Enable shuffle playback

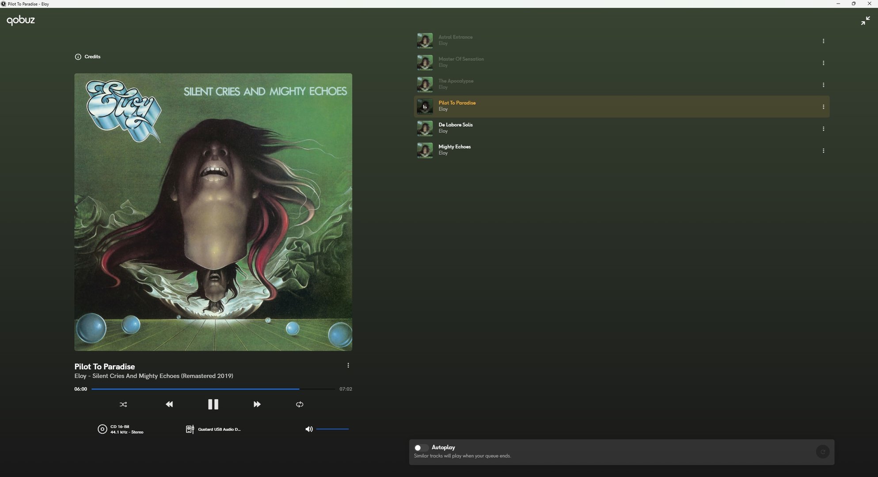[x=123, y=404]
